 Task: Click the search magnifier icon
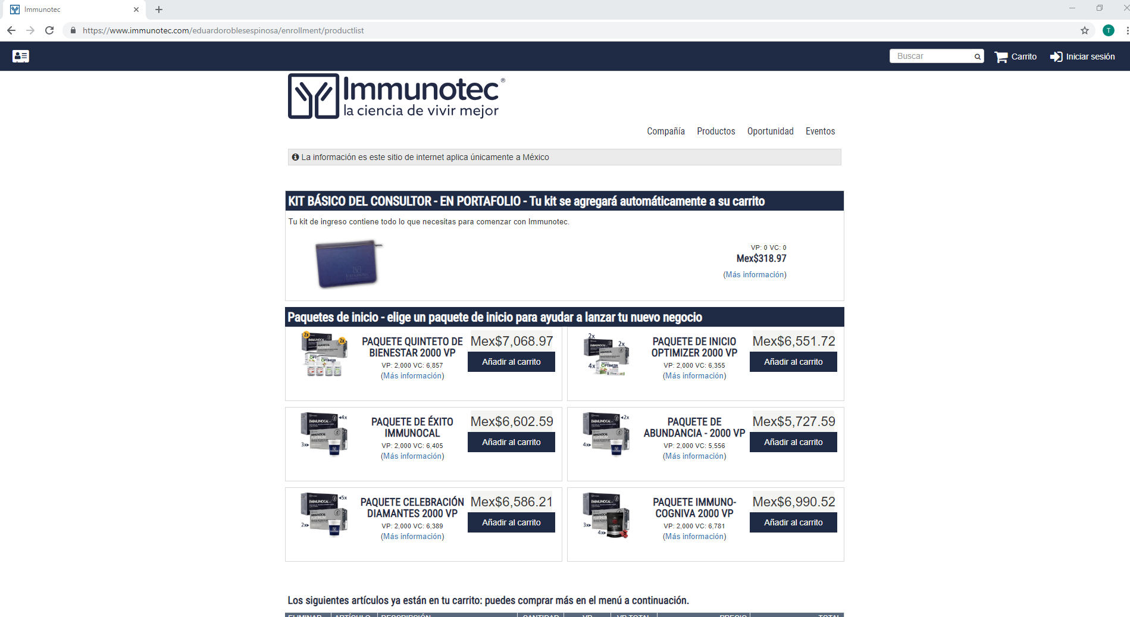(977, 57)
